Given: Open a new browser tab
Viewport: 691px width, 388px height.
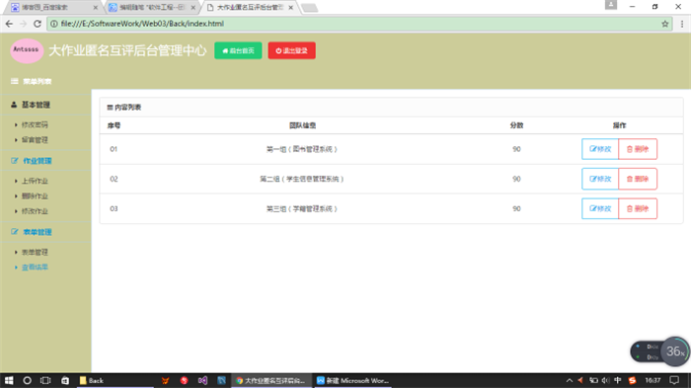Looking at the screenshot, I should (x=309, y=8).
